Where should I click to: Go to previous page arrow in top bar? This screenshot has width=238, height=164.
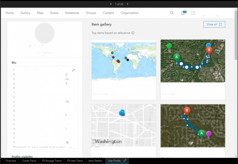pyautogui.click(x=111, y=4)
